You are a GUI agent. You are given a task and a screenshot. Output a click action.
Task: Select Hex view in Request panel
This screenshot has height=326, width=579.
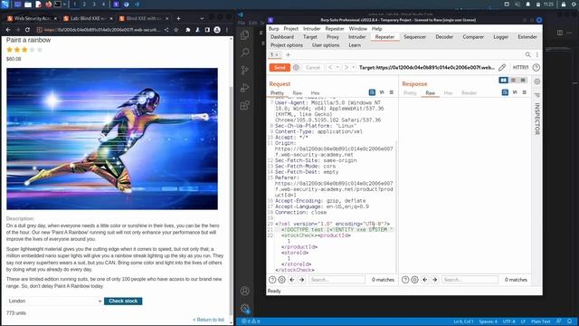(315, 92)
